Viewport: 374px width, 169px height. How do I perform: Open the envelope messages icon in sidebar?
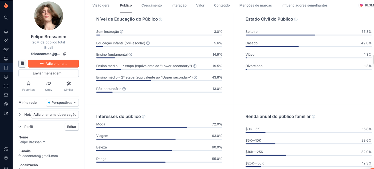pos(6,95)
